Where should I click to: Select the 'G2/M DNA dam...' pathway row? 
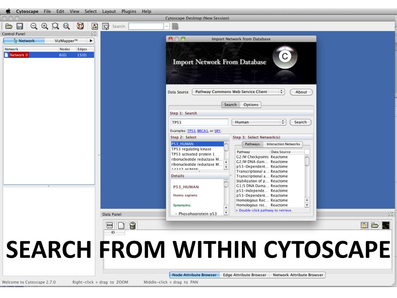click(x=270, y=162)
